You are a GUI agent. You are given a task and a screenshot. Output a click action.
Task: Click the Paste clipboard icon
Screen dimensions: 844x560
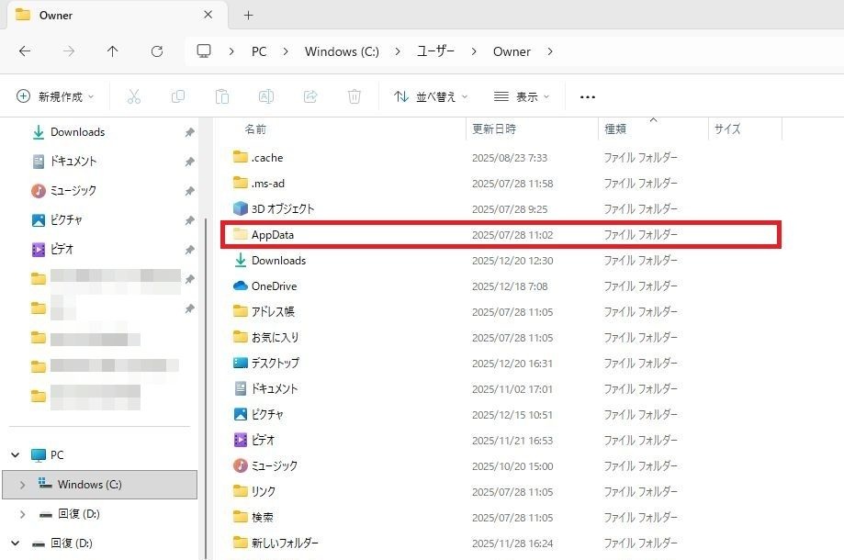click(x=221, y=96)
